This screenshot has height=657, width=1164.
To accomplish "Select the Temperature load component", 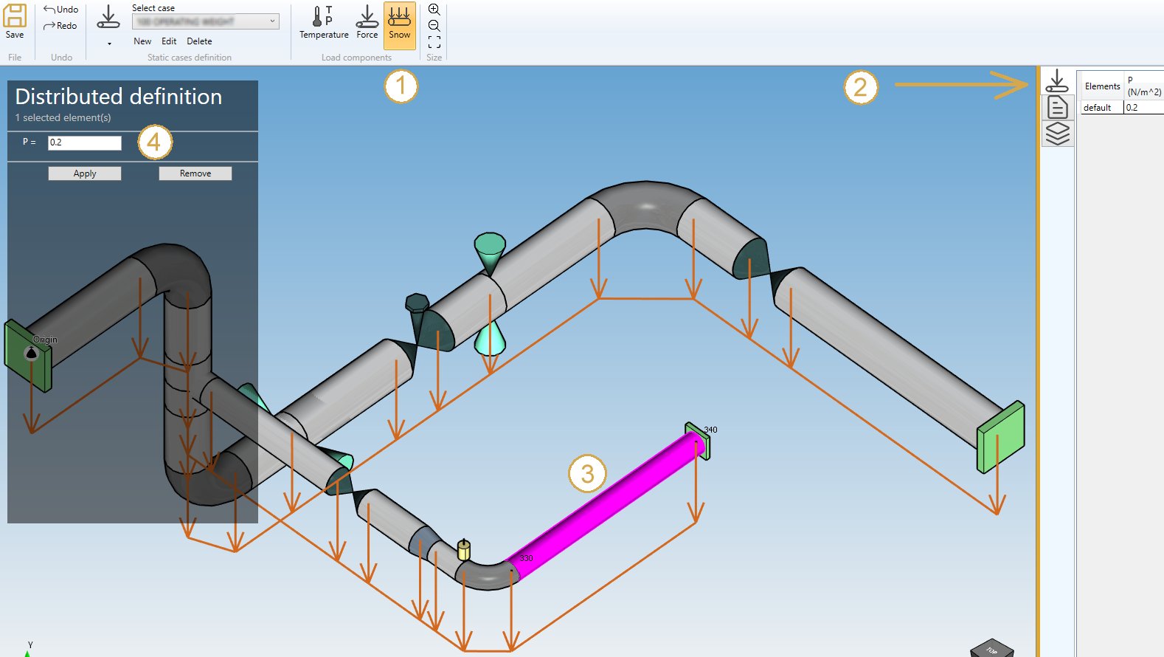I will point(324,23).
